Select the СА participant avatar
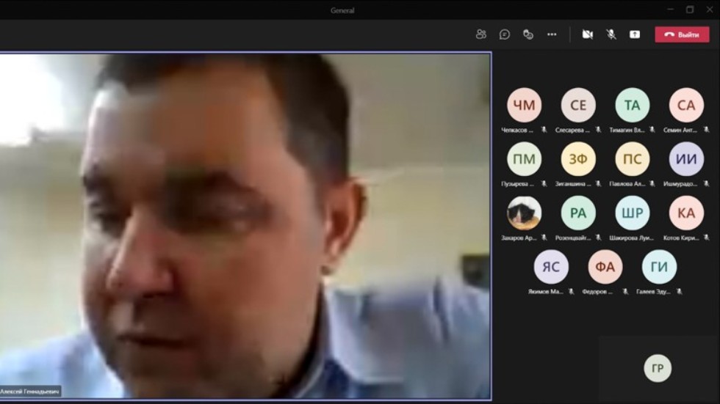Viewport: 720px width, 404px height. click(x=686, y=105)
